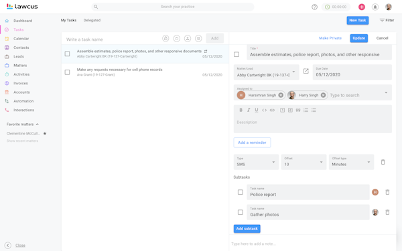Open the reminder Offset dropdown
The height and width of the screenshot is (251, 402).
pyautogui.click(x=304, y=162)
